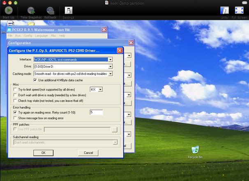249x181 pixels.
Task: Close the Configuration window
Action: click(x=131, y=43)
